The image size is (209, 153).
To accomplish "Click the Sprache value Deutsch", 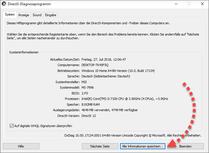I will point(106,76).
